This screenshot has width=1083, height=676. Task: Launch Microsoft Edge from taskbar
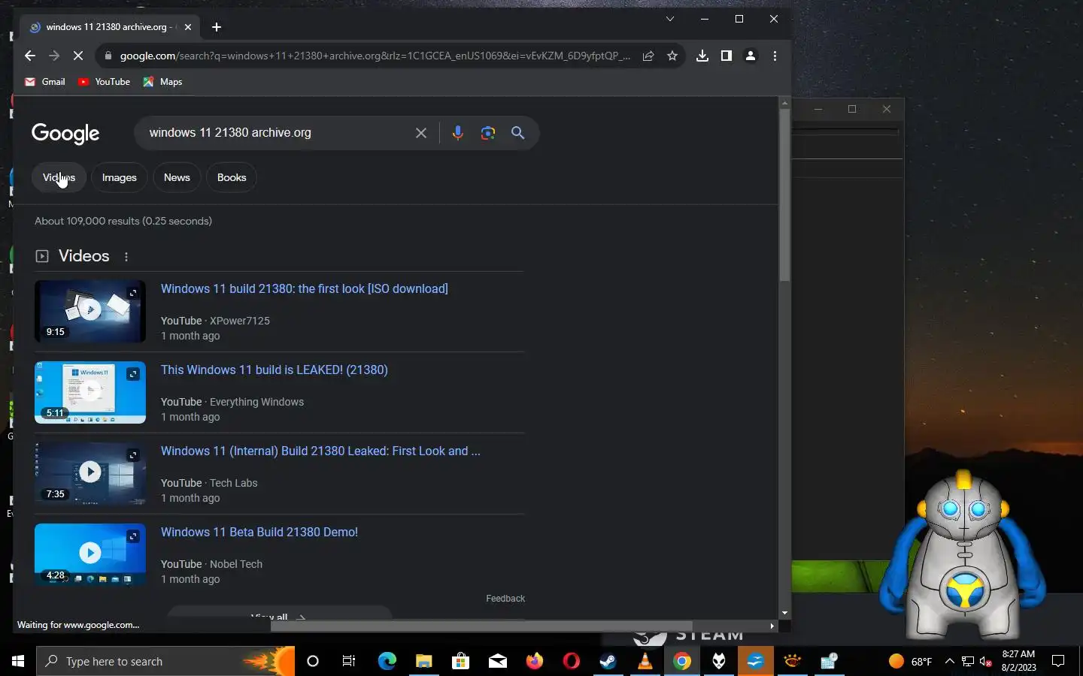click(387, 661)
